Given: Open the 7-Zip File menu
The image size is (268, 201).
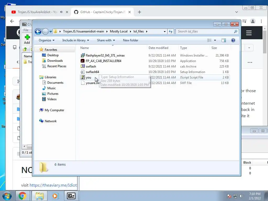Looking at the screenshot, I should [26, 30].
